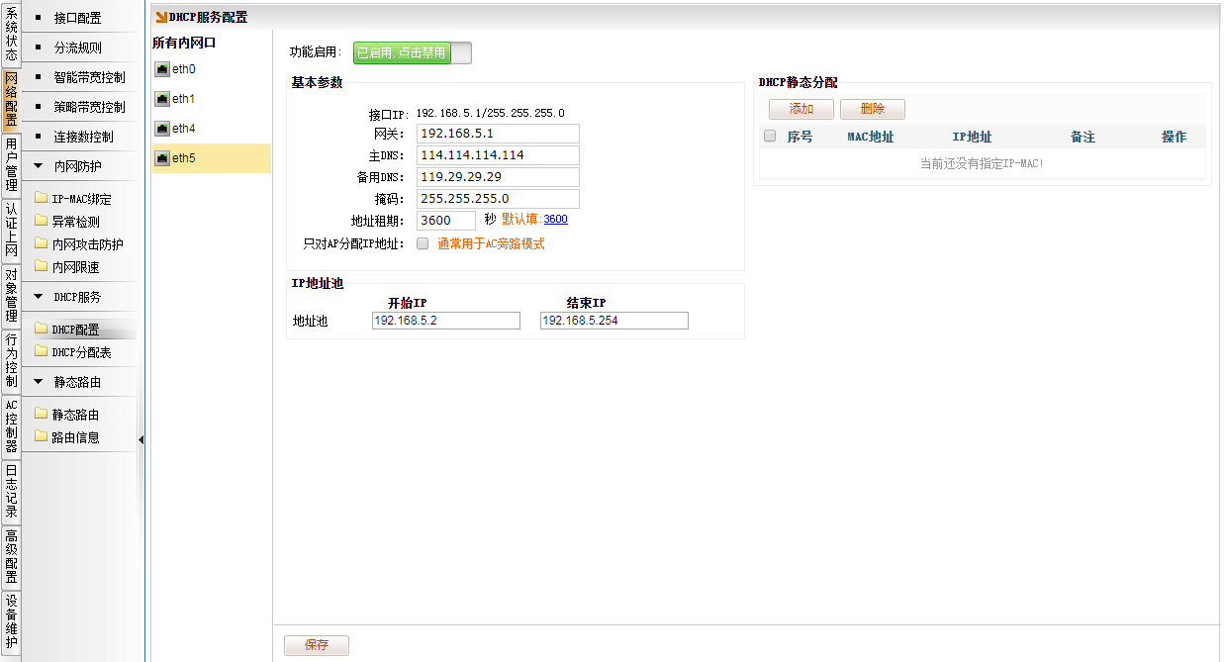Switch to 系统状态 vertical tab
Screen dimensions: 1224x662
(x=11, y=35)
